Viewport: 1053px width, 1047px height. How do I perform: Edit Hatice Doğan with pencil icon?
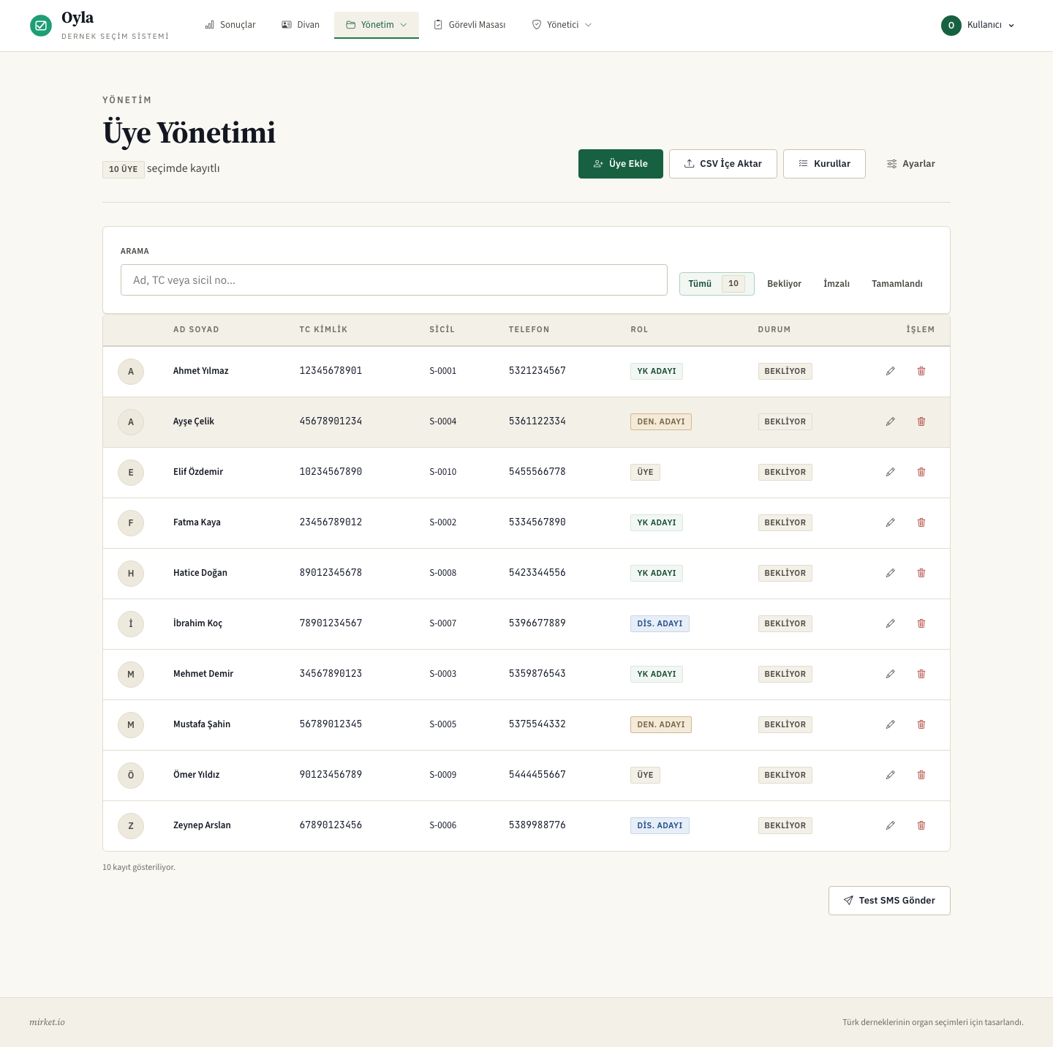click(x=891, y=573)
